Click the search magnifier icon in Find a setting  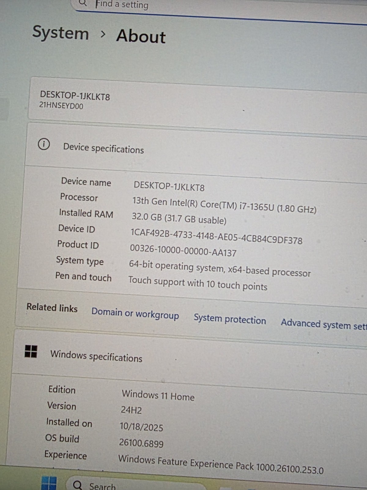tap(83, 3)
